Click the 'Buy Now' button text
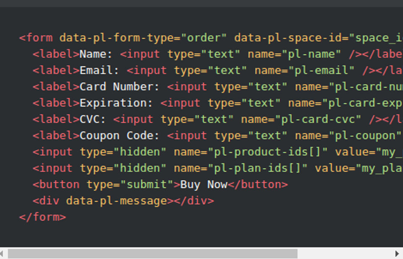This screenshot has height=259, width=403. tap(204, 184)
